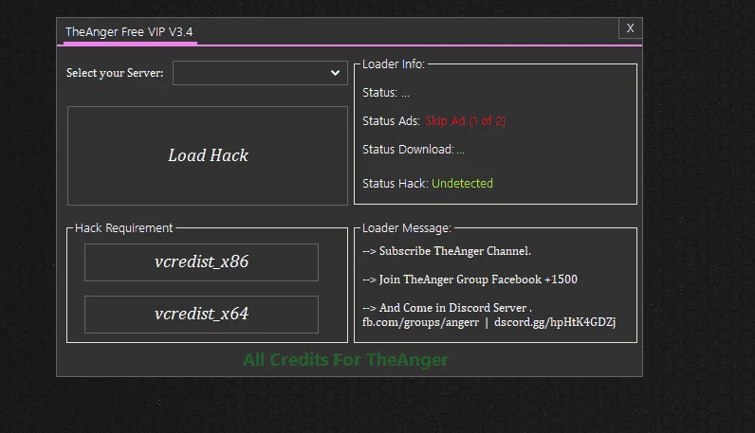Click the Status Download label
Image resolution: width=755 pixels, height=433 pixels.
408,150
